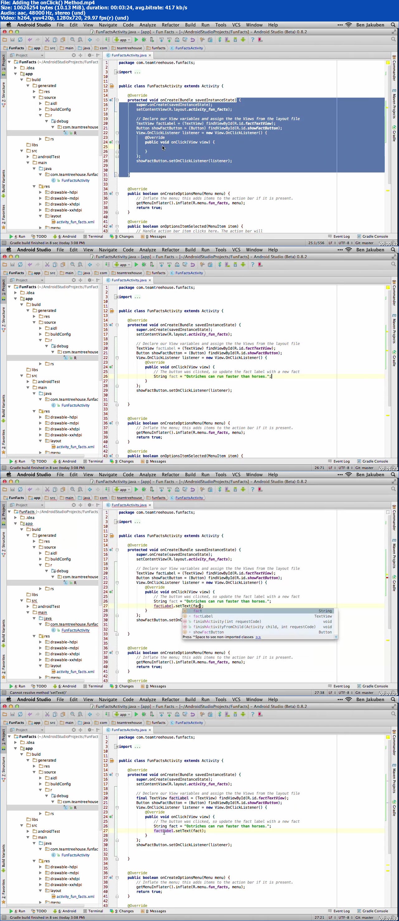Toggle the Gradle Console in bottom frame

click(x=373, y=911)
